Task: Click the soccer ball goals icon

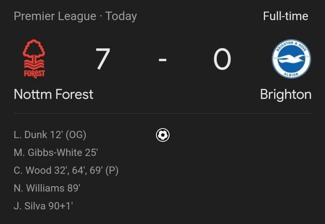Action: tap(162, 135)
